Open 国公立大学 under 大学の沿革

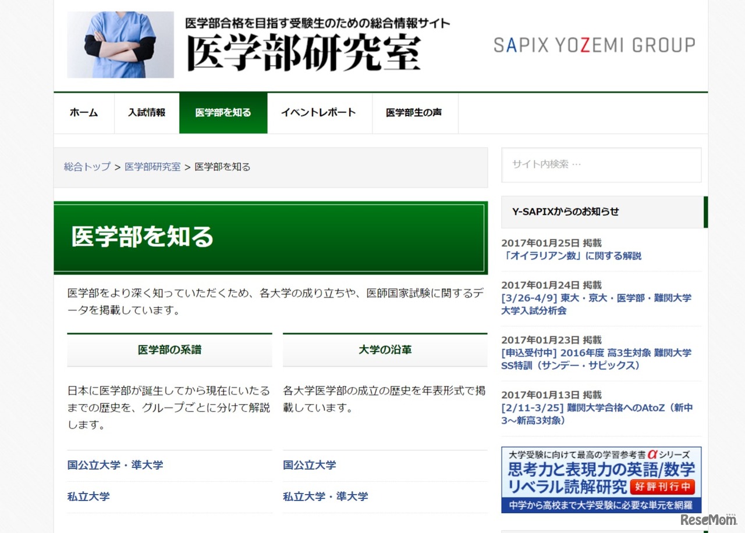(310, 465)
